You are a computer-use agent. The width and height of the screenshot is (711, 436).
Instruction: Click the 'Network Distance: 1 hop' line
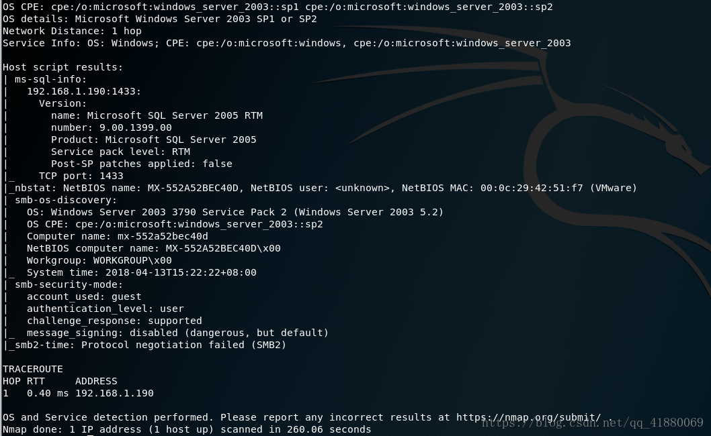coord(72,31)
